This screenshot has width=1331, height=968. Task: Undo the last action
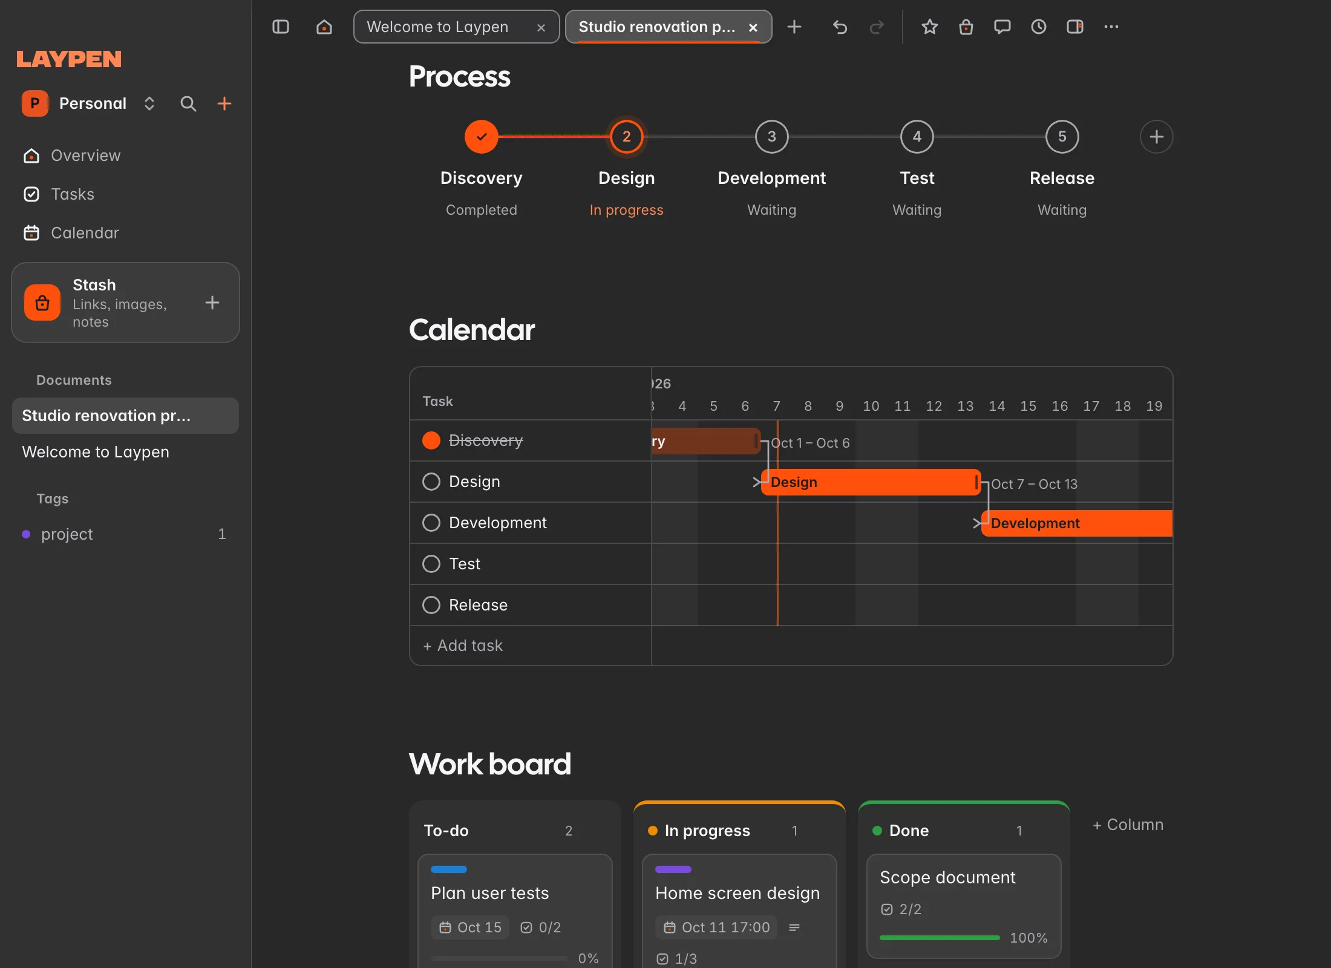(840, 27)
